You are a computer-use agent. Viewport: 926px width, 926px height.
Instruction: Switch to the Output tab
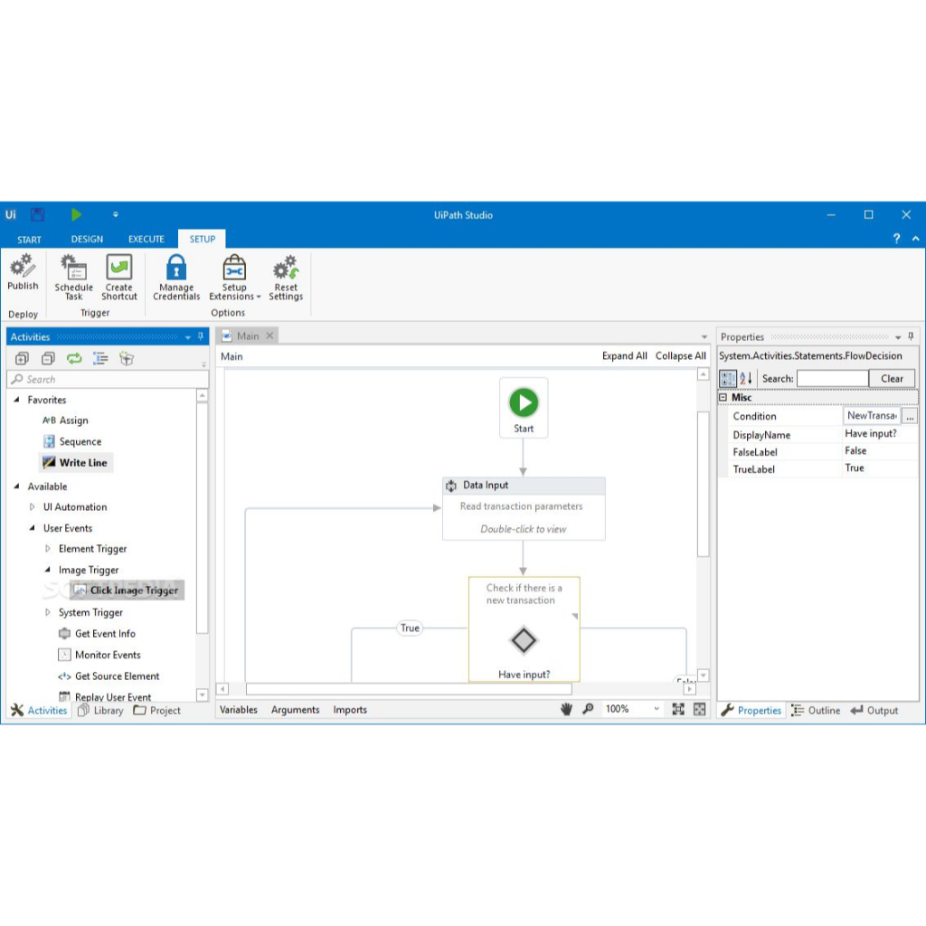(874, 711)
